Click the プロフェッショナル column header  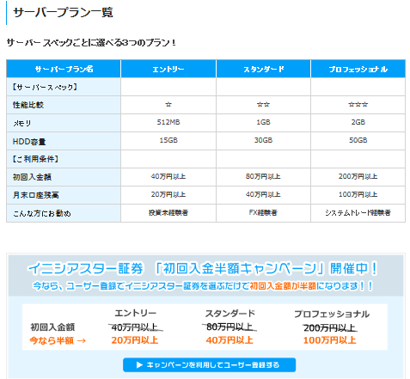358,69
